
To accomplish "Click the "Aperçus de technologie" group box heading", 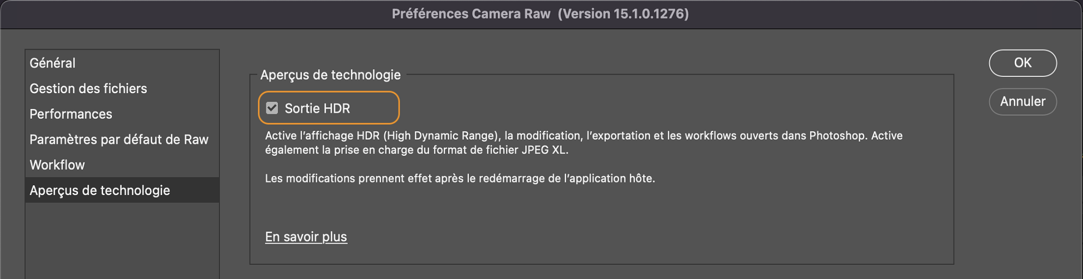I will tap(330, 75).
